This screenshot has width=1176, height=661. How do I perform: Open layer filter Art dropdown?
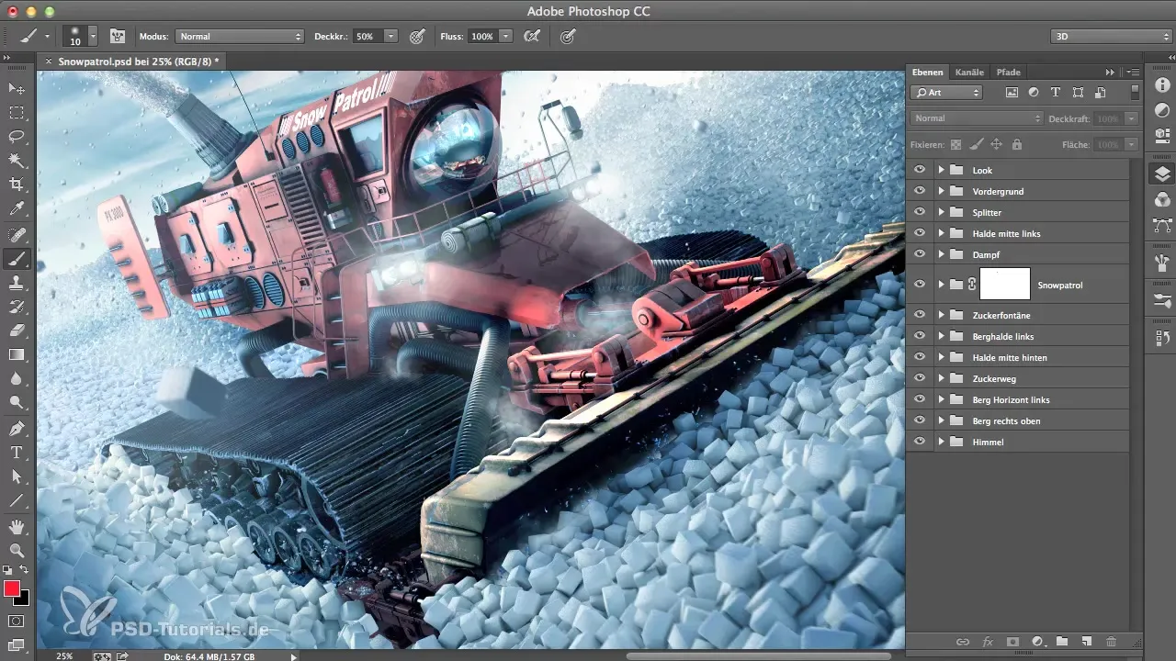946,92
